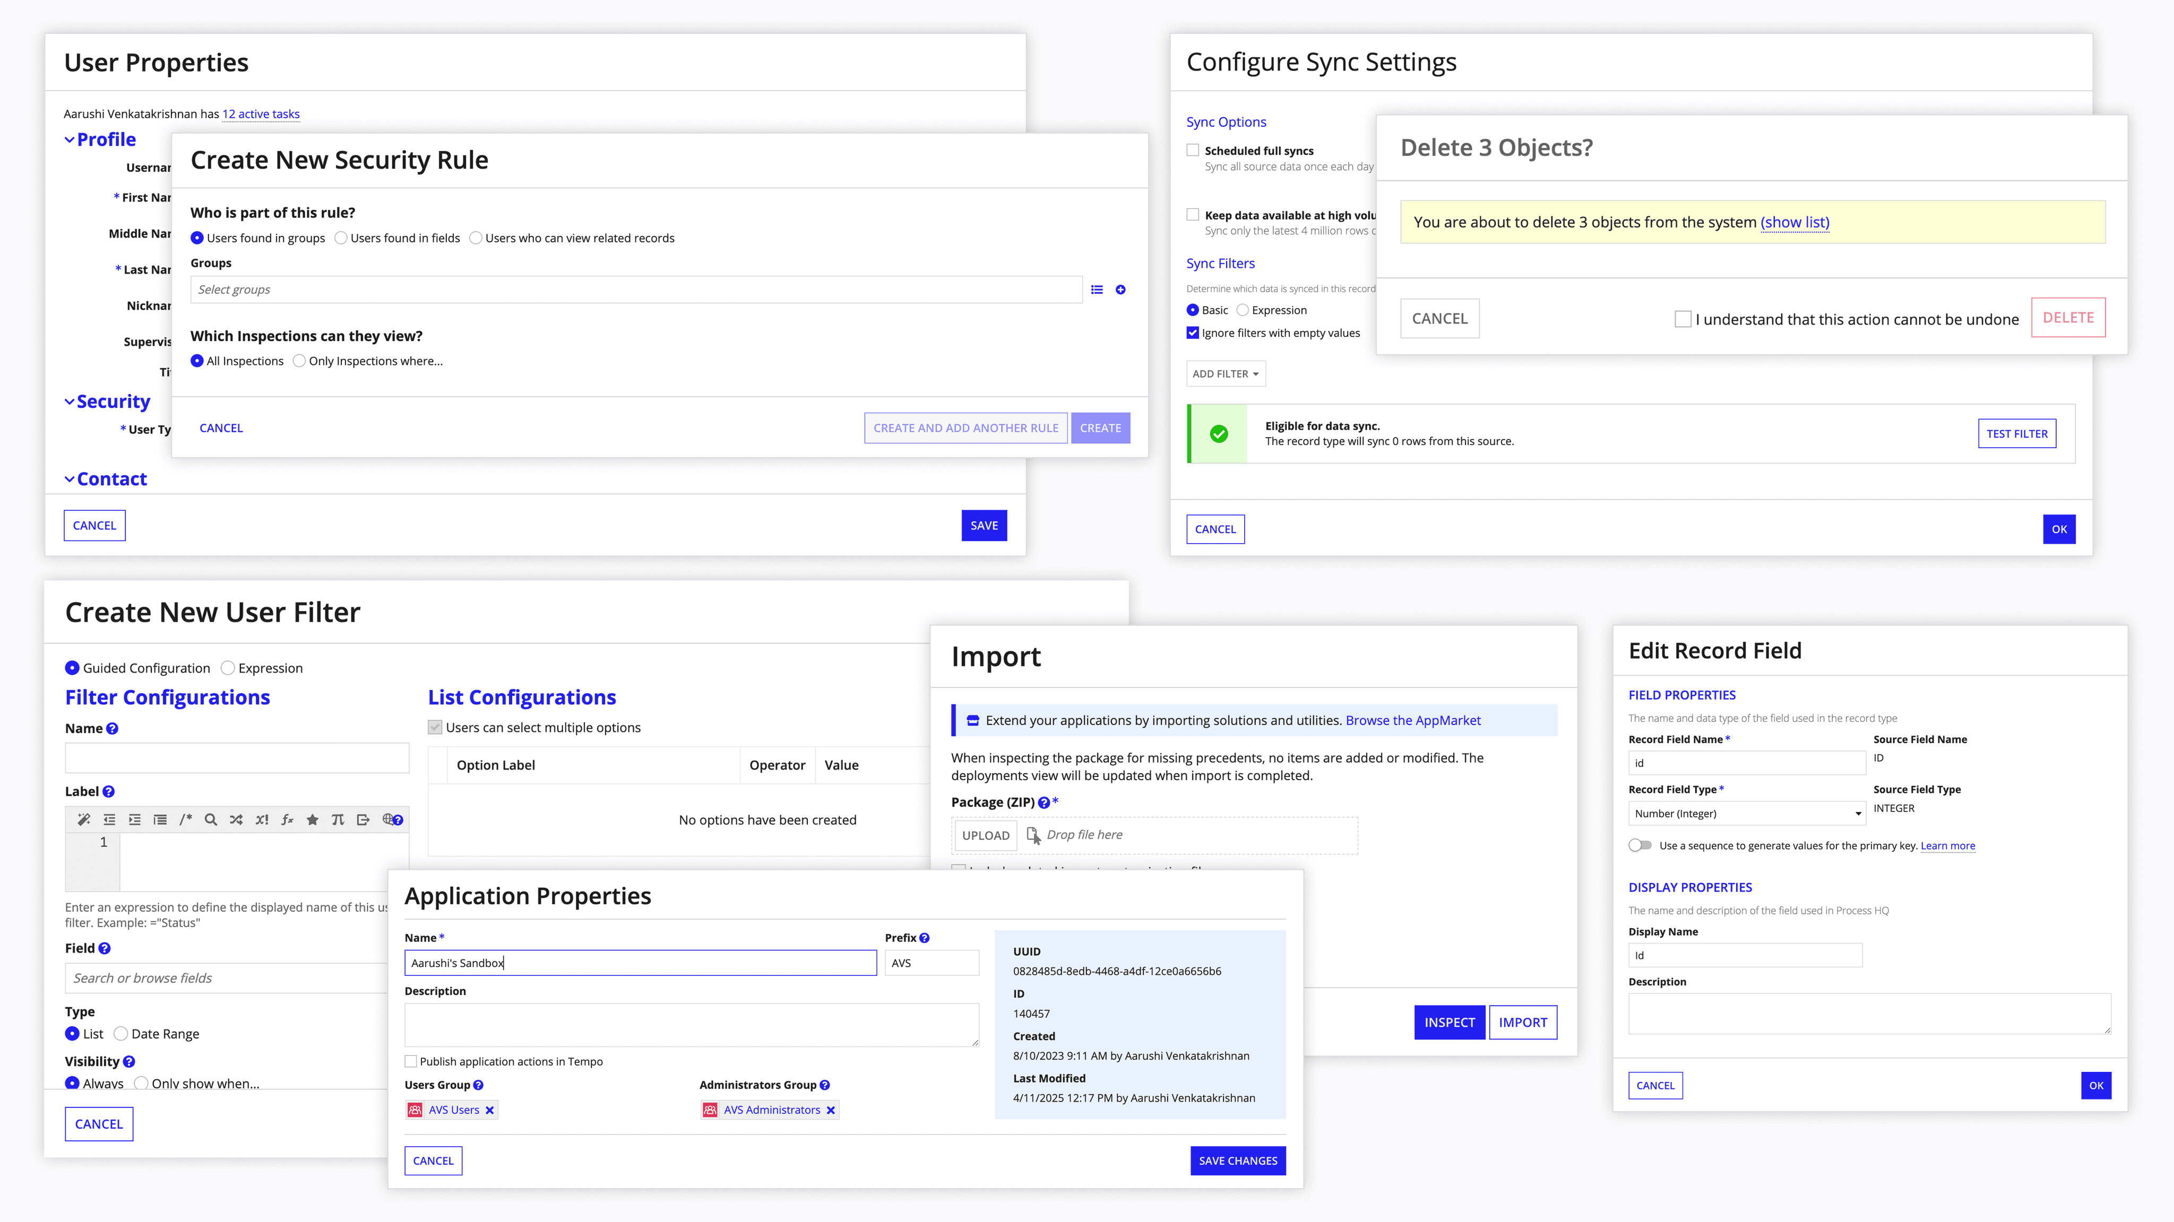Click UPLOAD button for package ZIP
The image size is (2174, 1222).
coord(985,835)
